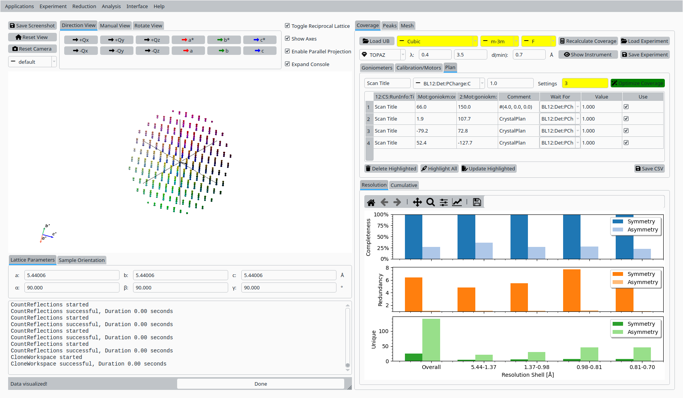Open the Reduction menu

[84, 6]
